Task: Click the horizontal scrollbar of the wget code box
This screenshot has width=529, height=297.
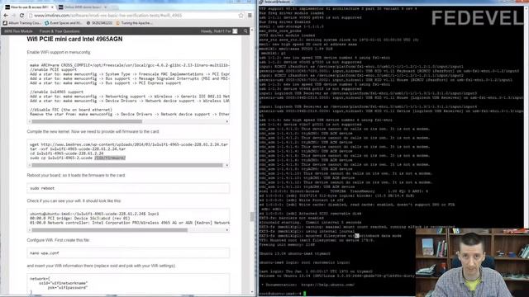Action: point(127,165)
